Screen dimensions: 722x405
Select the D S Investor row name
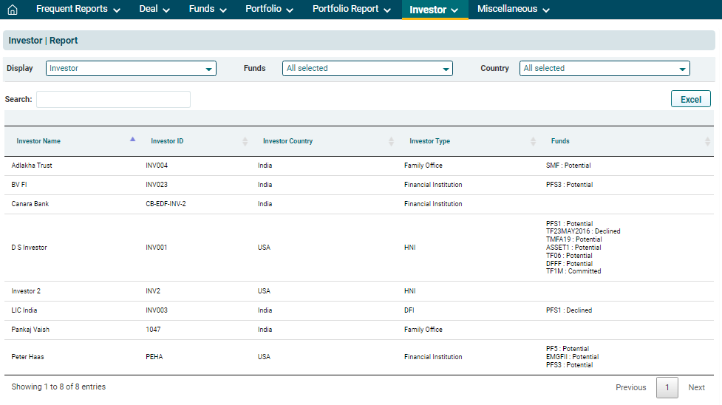(30, 248)
